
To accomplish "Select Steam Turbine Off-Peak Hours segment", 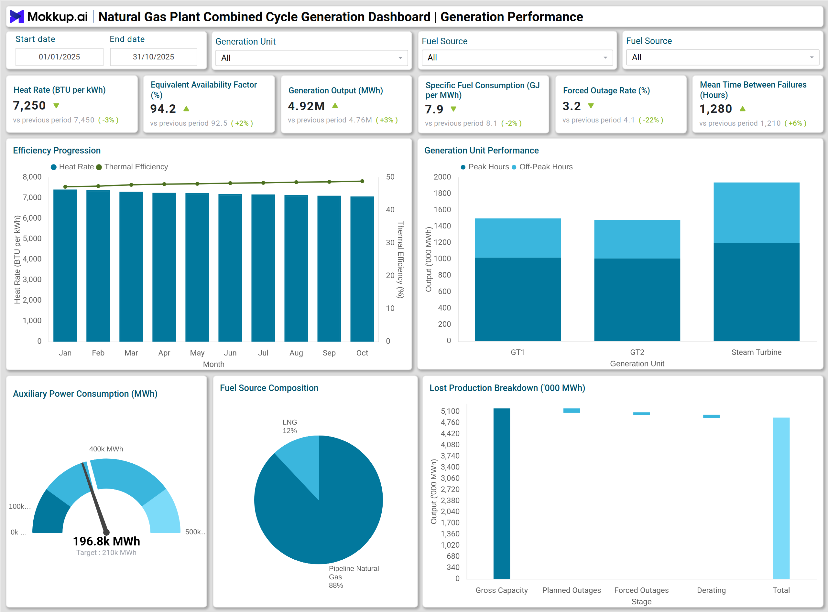I will tap(757, 213).
